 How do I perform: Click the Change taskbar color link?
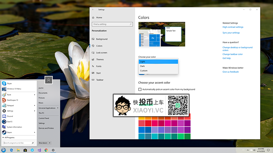point(232,54)
